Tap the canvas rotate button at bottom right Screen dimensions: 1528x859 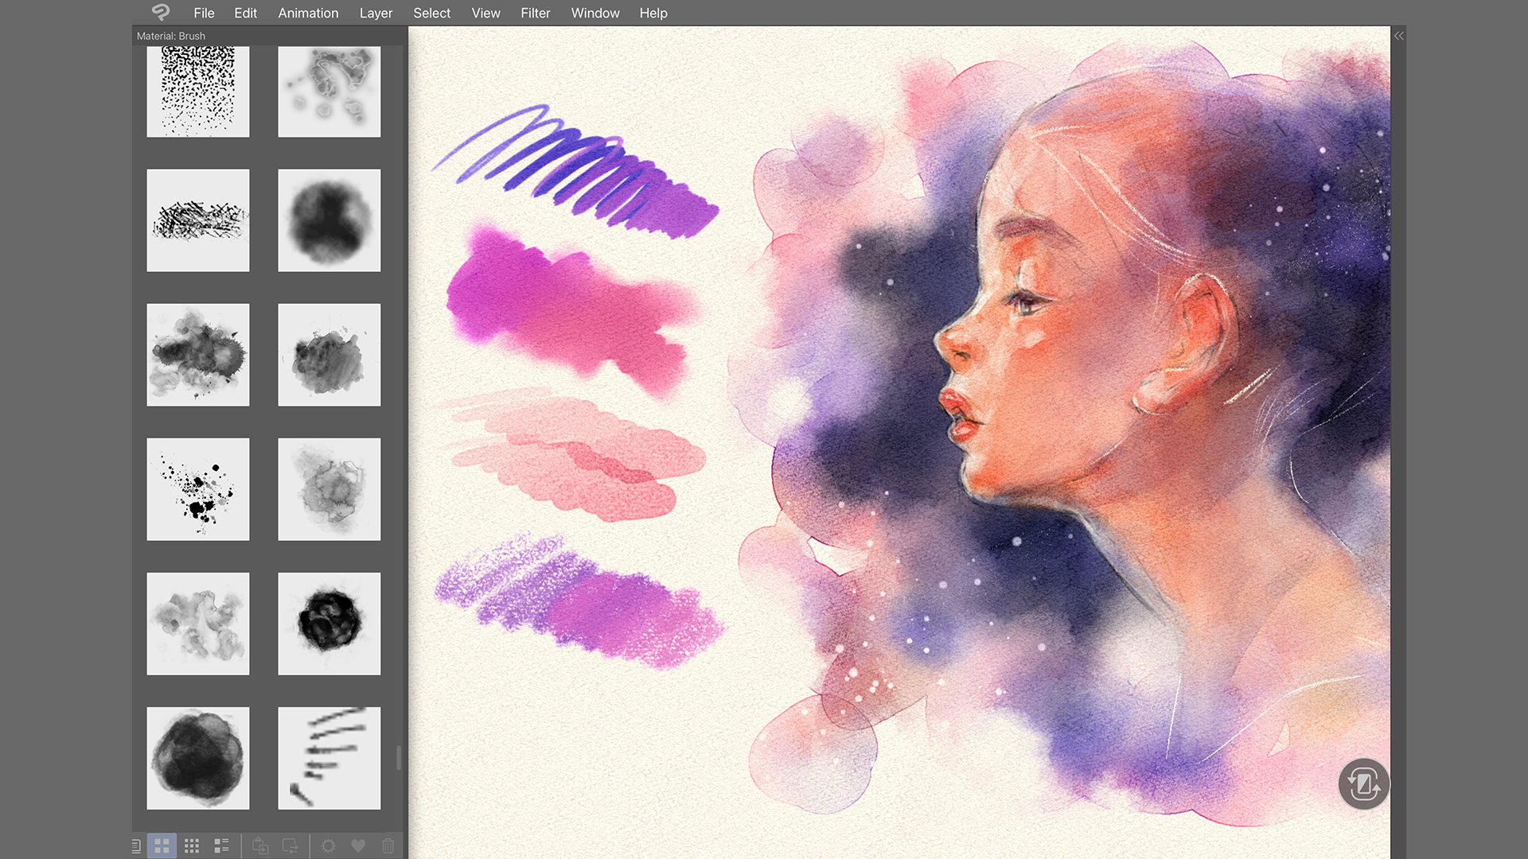pyautogui.click(x=1364, y=783)
